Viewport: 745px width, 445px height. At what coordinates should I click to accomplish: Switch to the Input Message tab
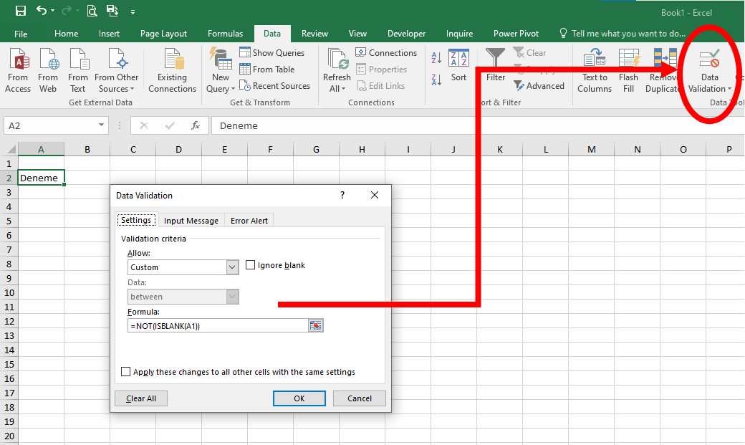(191, 221)
